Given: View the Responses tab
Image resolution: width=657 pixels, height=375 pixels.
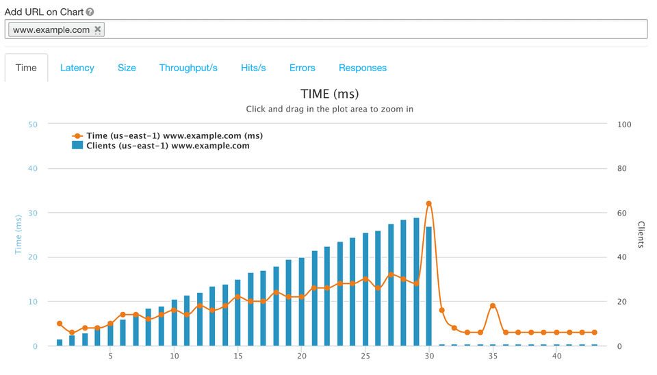Looking at the screenshot, I should tap(363, 68).
